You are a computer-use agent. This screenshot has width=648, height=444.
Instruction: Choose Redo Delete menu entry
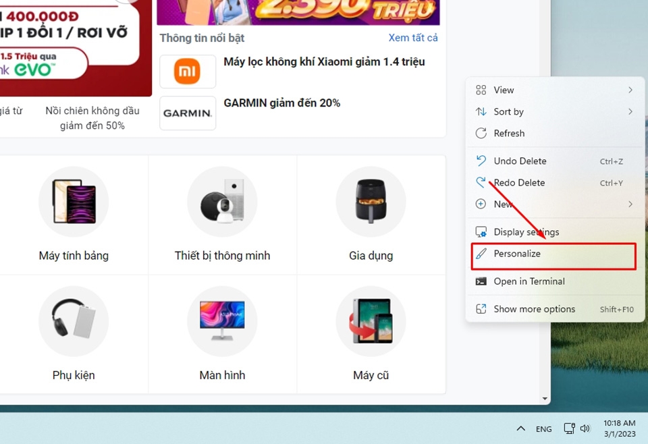point(555,183)
